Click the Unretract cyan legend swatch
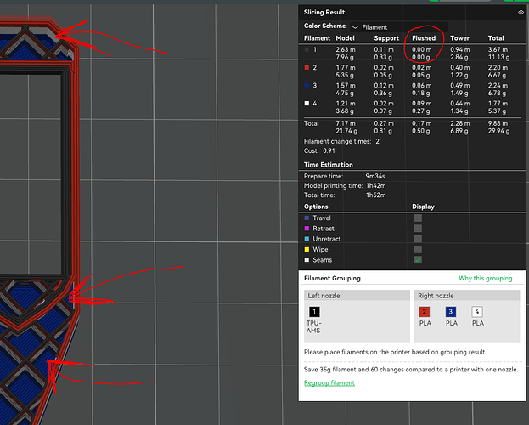Viewport: 529px width, 425px height. coord(307,239)
